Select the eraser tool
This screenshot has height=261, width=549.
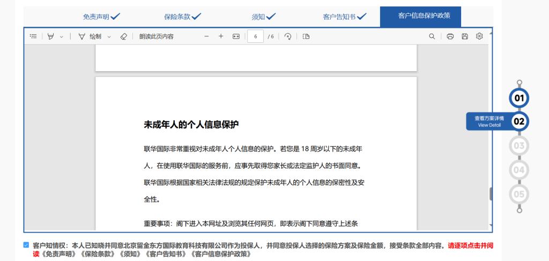pos(123,36)
